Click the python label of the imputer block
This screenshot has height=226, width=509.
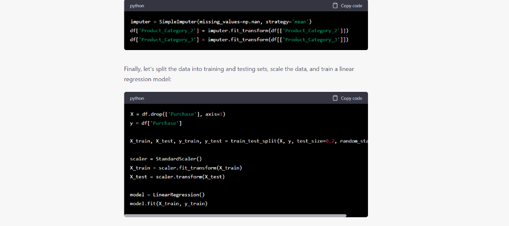[x=137, y=6]
